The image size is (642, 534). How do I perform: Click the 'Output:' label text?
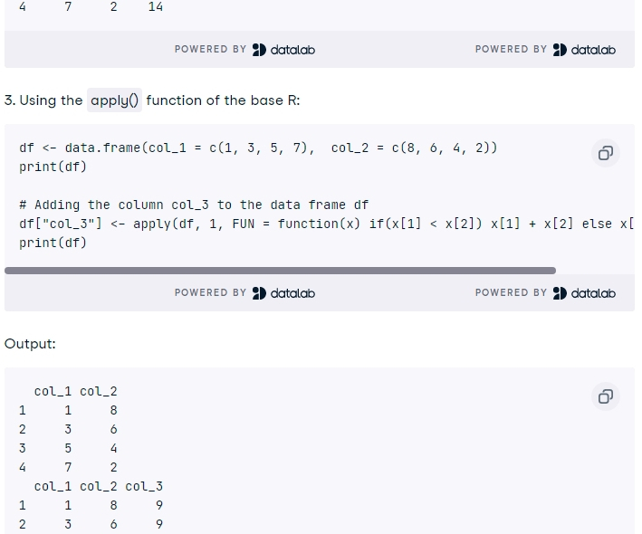pos(30,344)
